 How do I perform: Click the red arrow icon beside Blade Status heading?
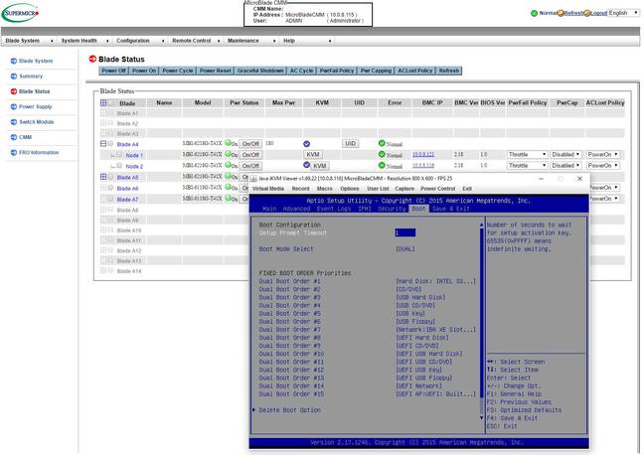92,59
